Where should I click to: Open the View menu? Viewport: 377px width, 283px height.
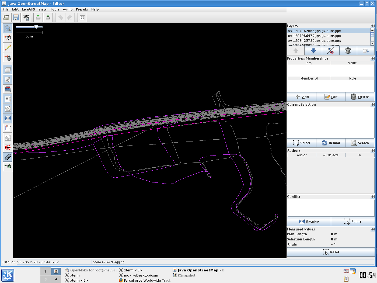point(43,9)
